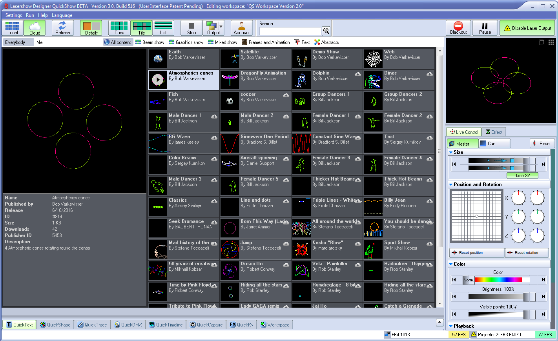Click the Blackout button
The height and width of the screenshot is (341, 558).
click(458, 28)
